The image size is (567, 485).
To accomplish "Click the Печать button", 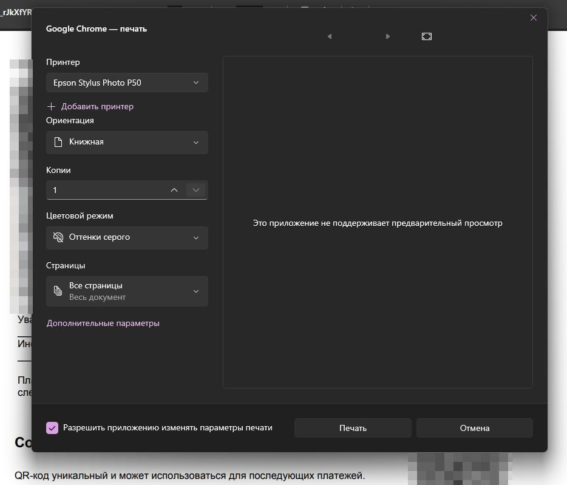I will [x=353, y=428].
